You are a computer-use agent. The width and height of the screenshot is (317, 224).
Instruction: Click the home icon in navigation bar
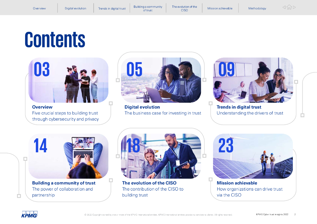coord(289,7)
